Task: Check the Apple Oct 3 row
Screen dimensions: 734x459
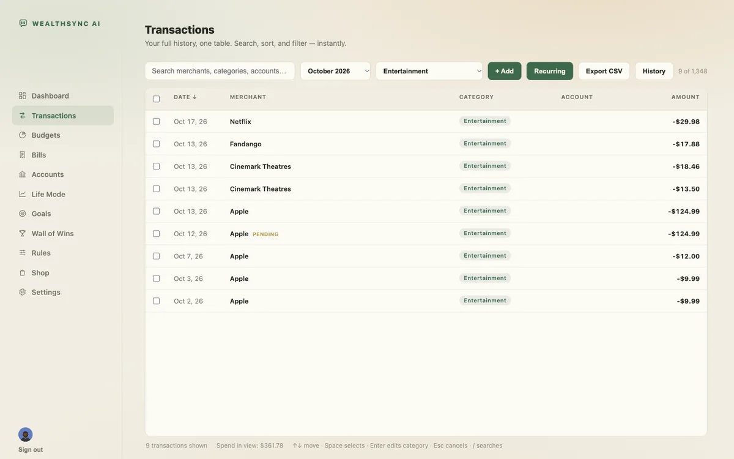Action: pos(156,278)
